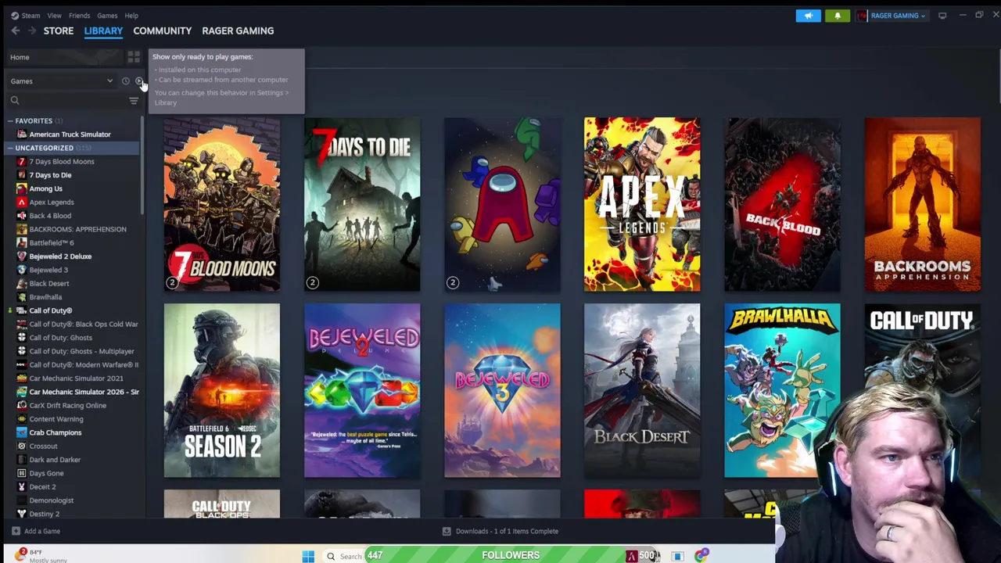This screenshot has height=563, width=1001.
Task: Switch to the COMMUNITY tab
Action: (x=162, y=30)
